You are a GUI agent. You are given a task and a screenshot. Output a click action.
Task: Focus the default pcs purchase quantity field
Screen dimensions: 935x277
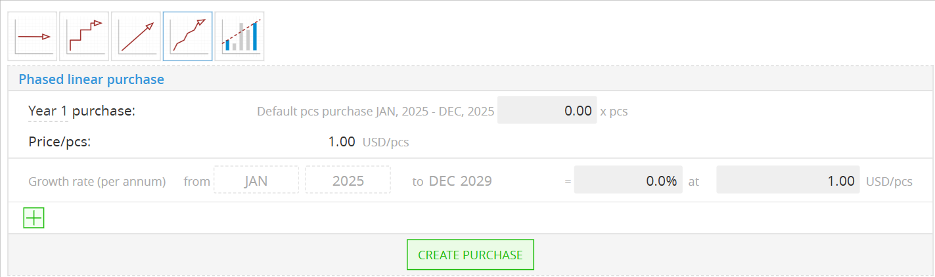(x=547, y=111)
